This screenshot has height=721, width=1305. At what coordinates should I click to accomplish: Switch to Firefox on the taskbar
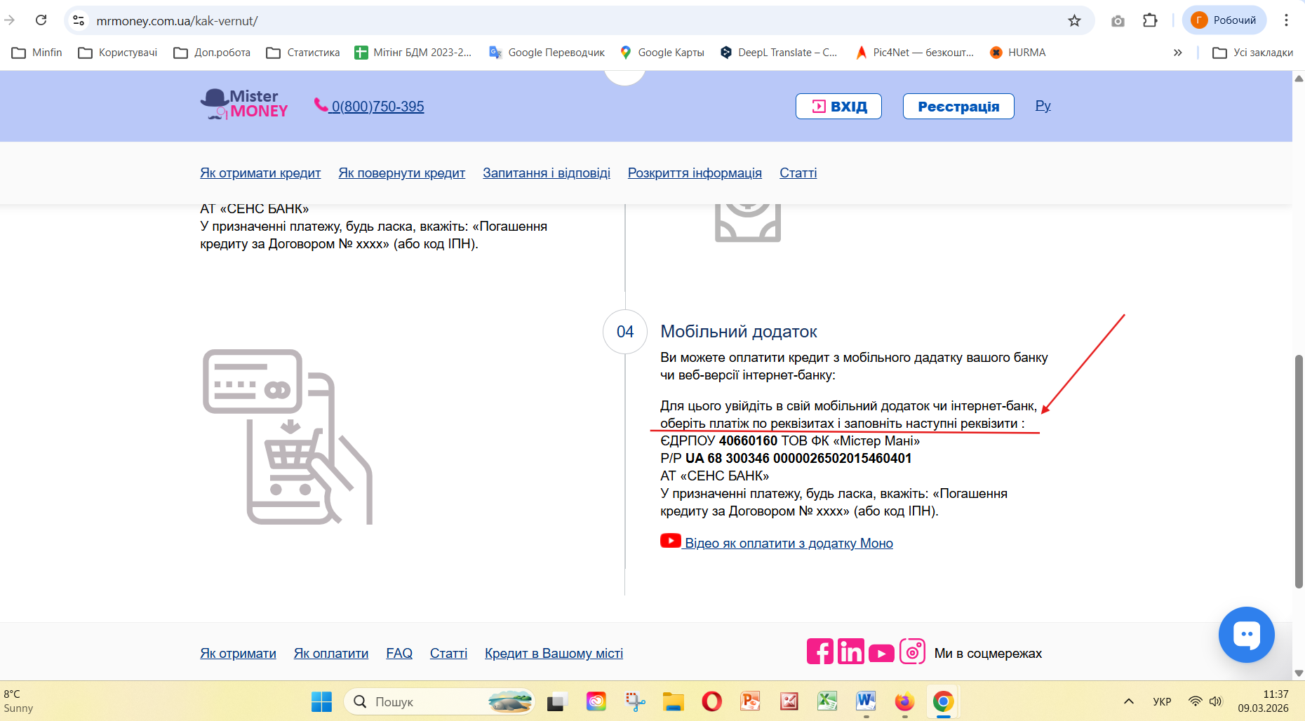pyautogui.click(x=904, y=701)
